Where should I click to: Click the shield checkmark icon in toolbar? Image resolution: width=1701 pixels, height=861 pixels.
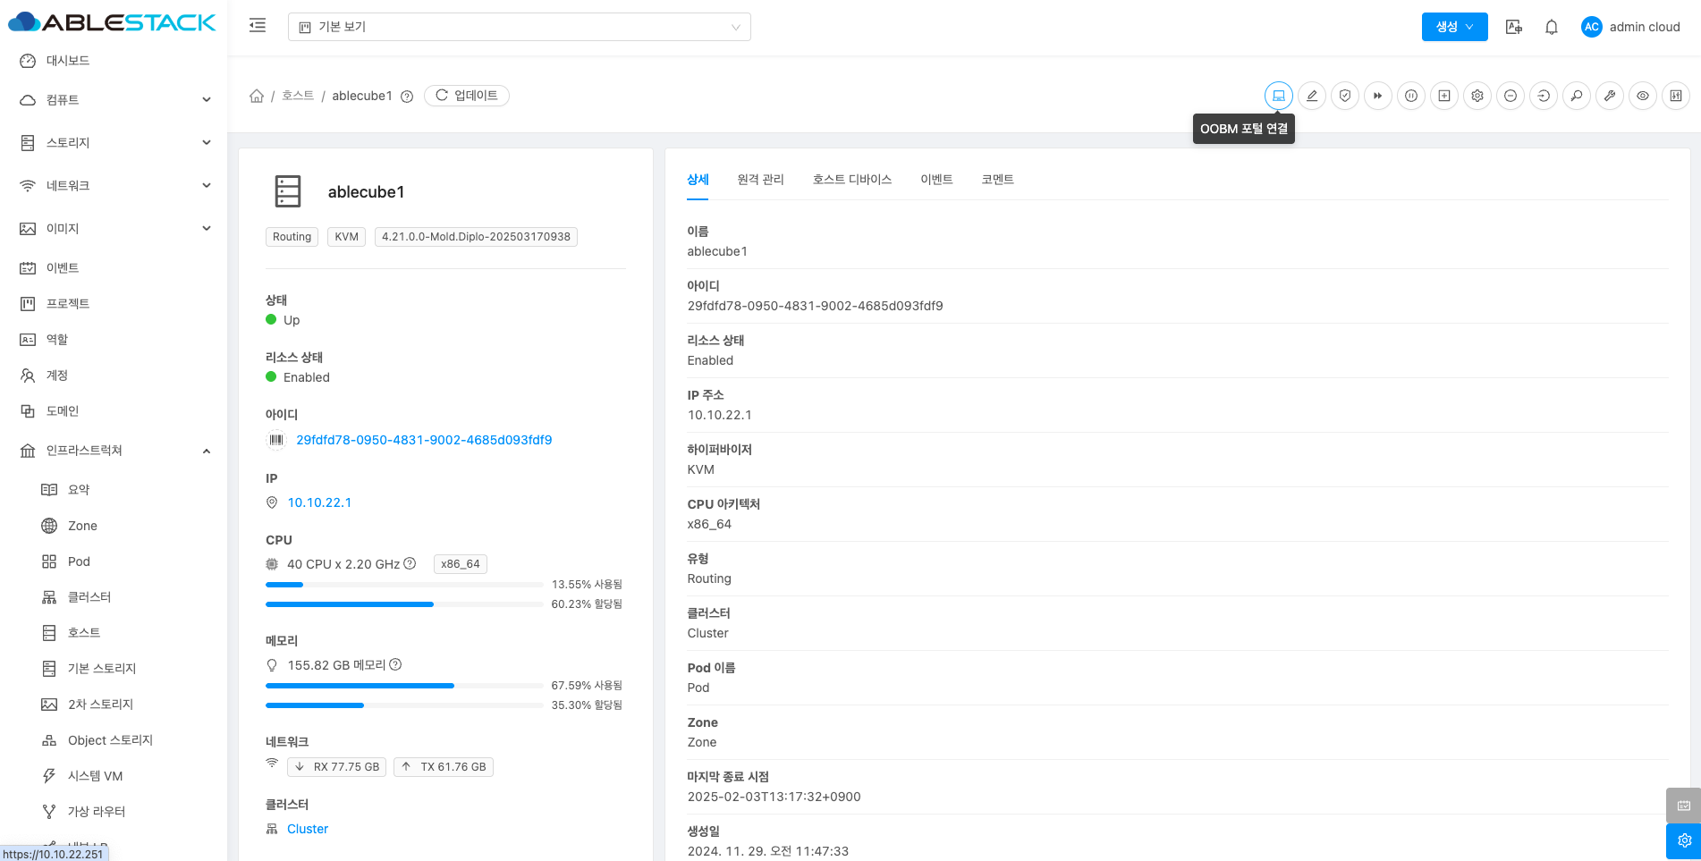(1344, 96)
